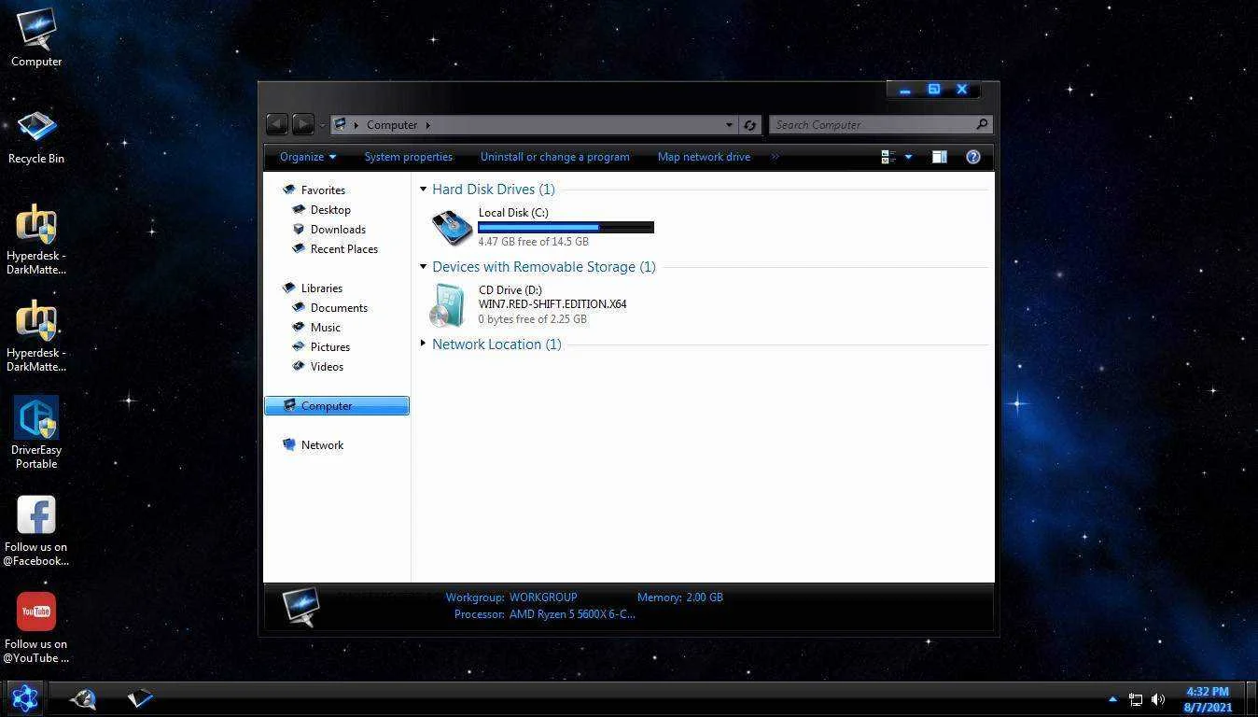The image size is (1258, 717).
Task: Show more toolbar commands chevron
Action: point(775,157)
